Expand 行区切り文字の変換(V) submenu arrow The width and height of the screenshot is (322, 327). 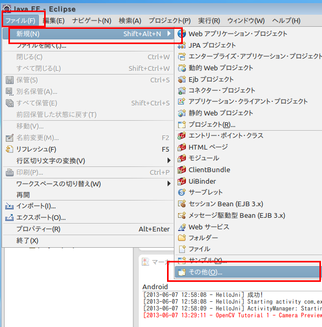click(x=169, y=161)
